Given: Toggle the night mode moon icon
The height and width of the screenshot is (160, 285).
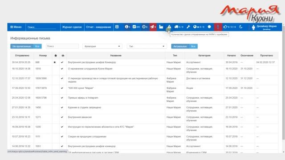Looking at the screenshot, I should (241, 27).
